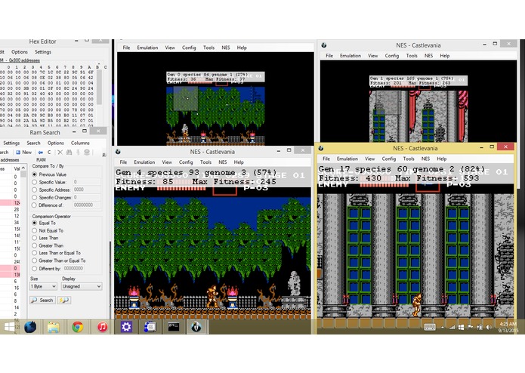Click the Hex Editor vertical scrollbar
The image size is (525, 373).
(99, 88)
